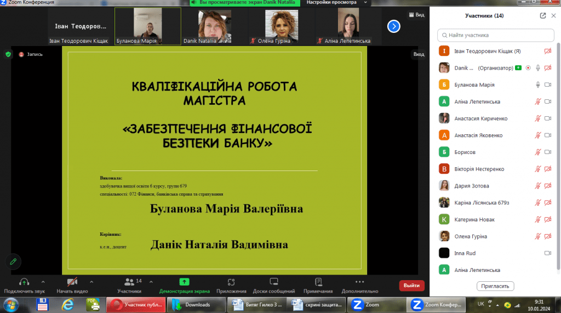
Task: Toggle Начать видео camera button
Action: [72, 282]
